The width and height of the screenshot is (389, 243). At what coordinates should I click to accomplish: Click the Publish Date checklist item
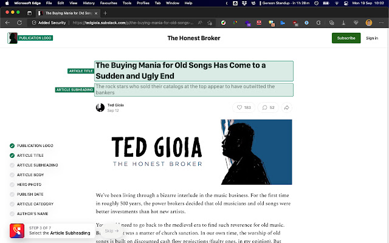point(27,194)
